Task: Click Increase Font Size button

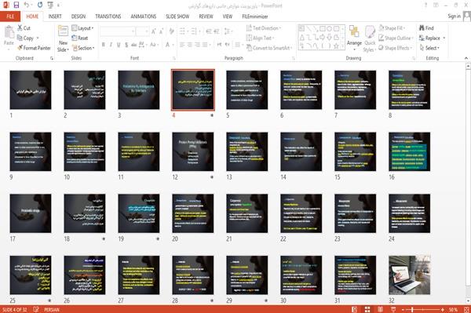Action: click(154, 31)
